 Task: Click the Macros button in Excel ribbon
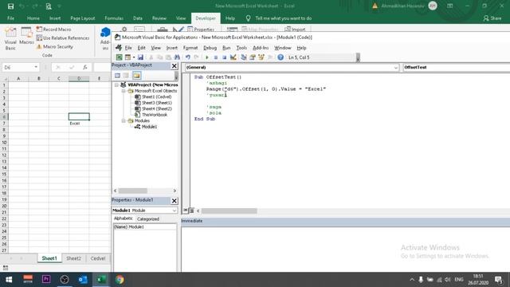point(26,37)
